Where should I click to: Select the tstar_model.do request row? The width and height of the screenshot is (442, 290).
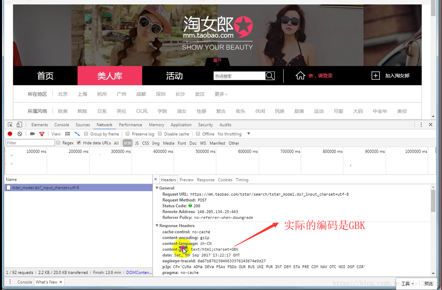pyautogui.click(x=78, y=187)
